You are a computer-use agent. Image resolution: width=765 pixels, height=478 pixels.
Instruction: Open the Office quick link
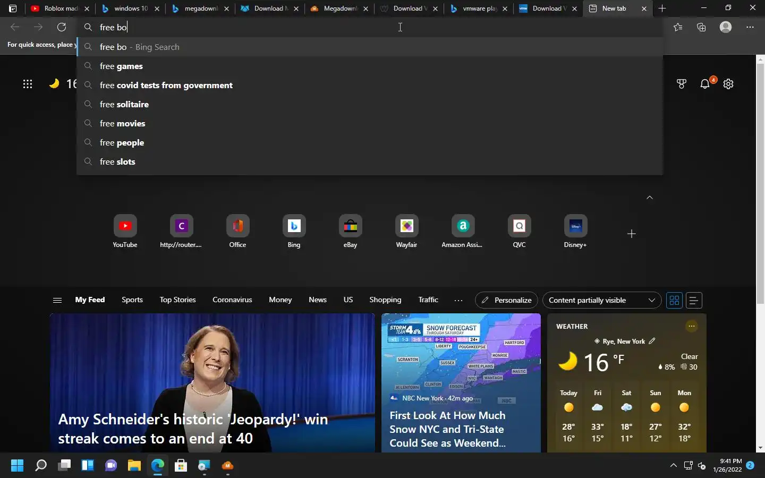[237, 232]
